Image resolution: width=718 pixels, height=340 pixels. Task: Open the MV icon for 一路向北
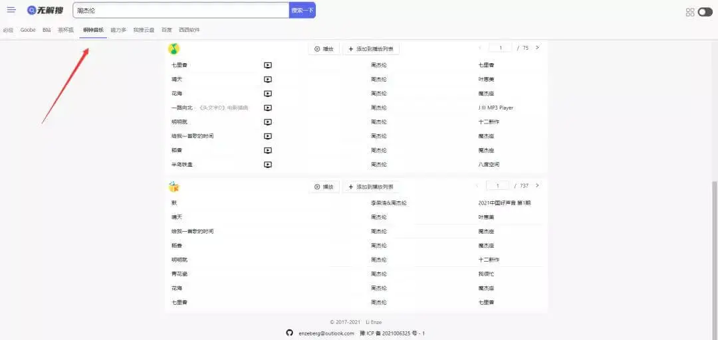click(268, 108)
